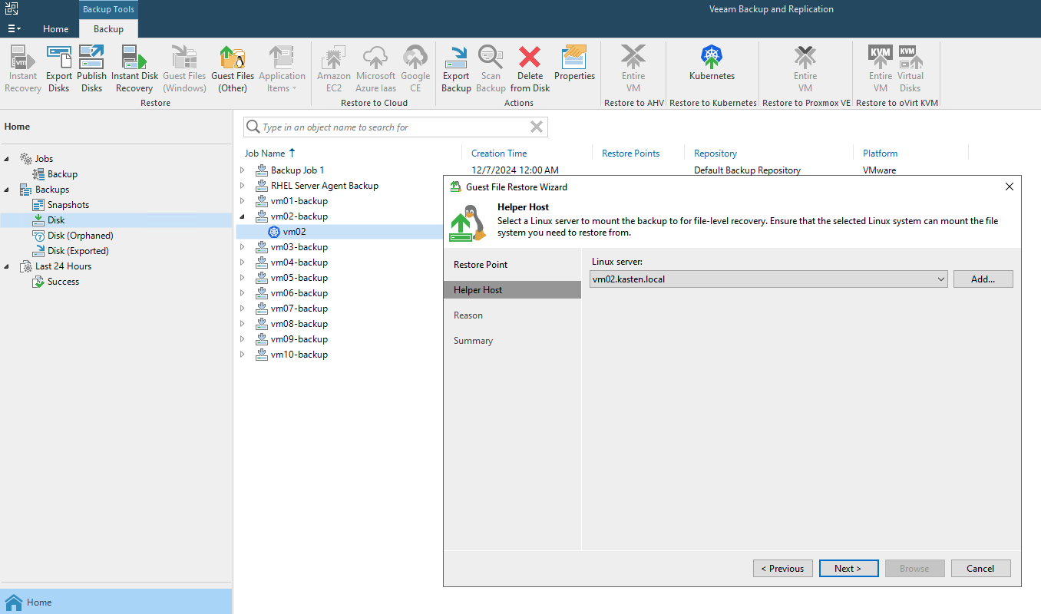Screen dimensions: 1041x614
Task: Expand vm03-backup row
Action: pyautogui.click(x=243, y=247)
